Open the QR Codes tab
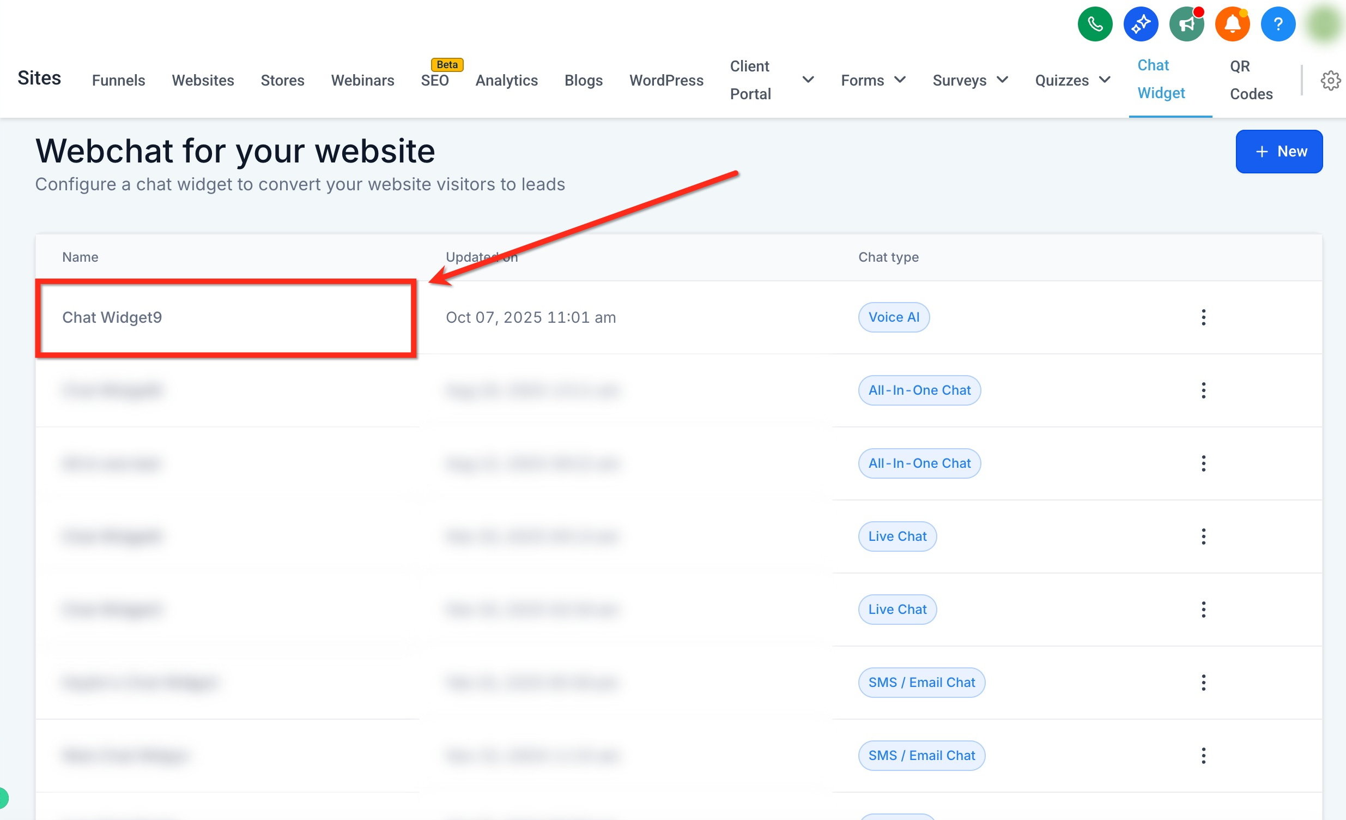 pyautogui.click(x=1251, y=80)
